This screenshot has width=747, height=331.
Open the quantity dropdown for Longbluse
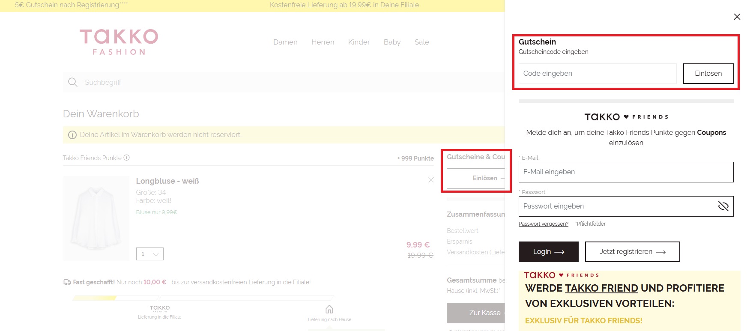pos(150,254)
